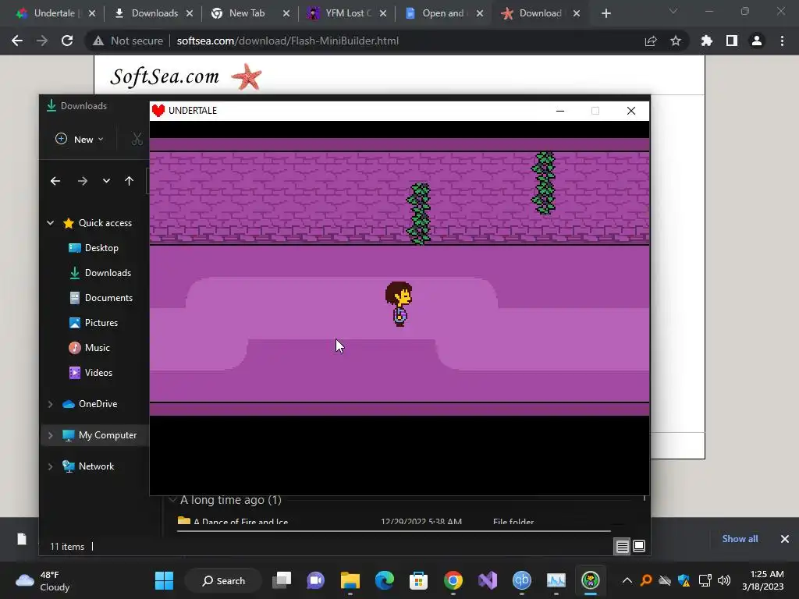Close the New Tab tab
Screen dimensions: 799x599
click(x=286, y=13)
